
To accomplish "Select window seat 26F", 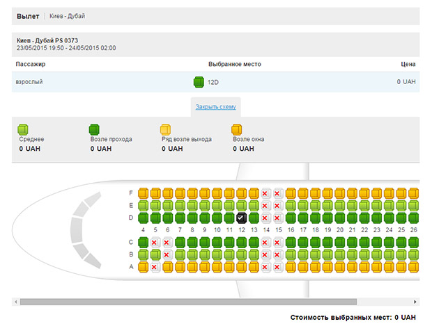I will pos(414,193).
